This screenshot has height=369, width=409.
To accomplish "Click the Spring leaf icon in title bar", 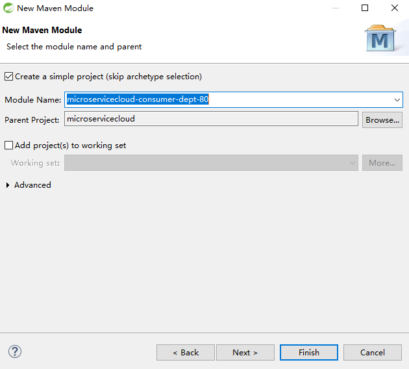I will click(x=8, y=8).
